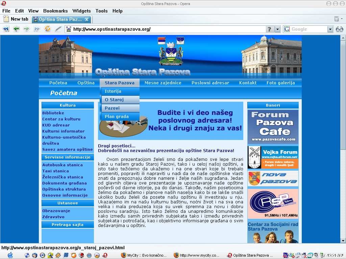346x259 pixels.
Task: Open the Taxi stanica link
Action: [56, 171]
